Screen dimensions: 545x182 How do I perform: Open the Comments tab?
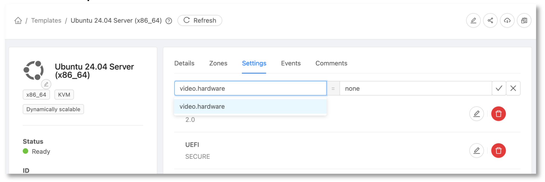click(331, 63)
